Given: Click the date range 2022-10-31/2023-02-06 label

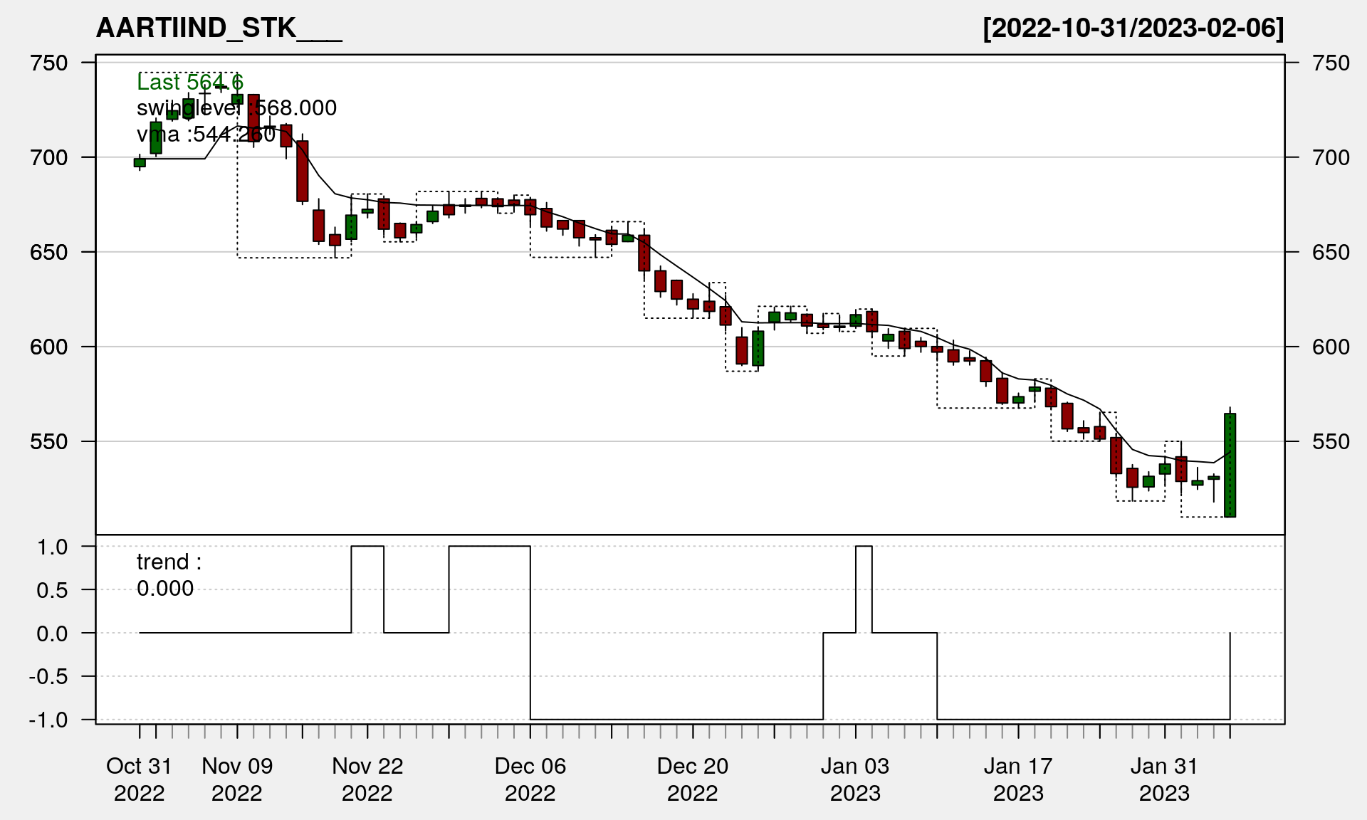Looking at the screenshot, I should (1133, 28).
